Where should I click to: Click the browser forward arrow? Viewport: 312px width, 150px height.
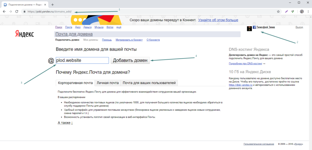coord(10,12)
